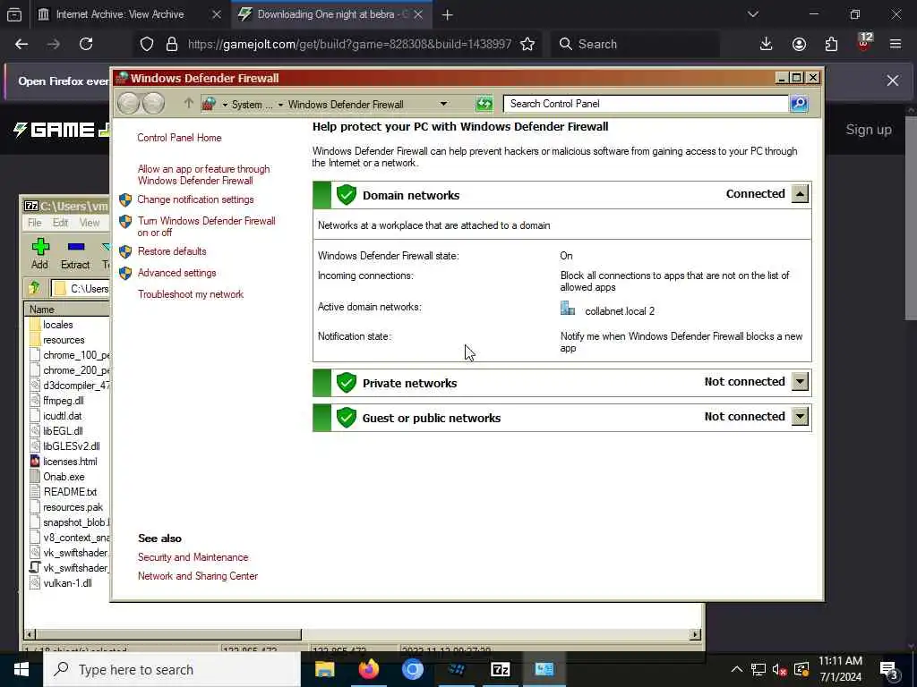Show hidden system tray icons
Viewport: 917px width, 687px height.
click(737, 670)
